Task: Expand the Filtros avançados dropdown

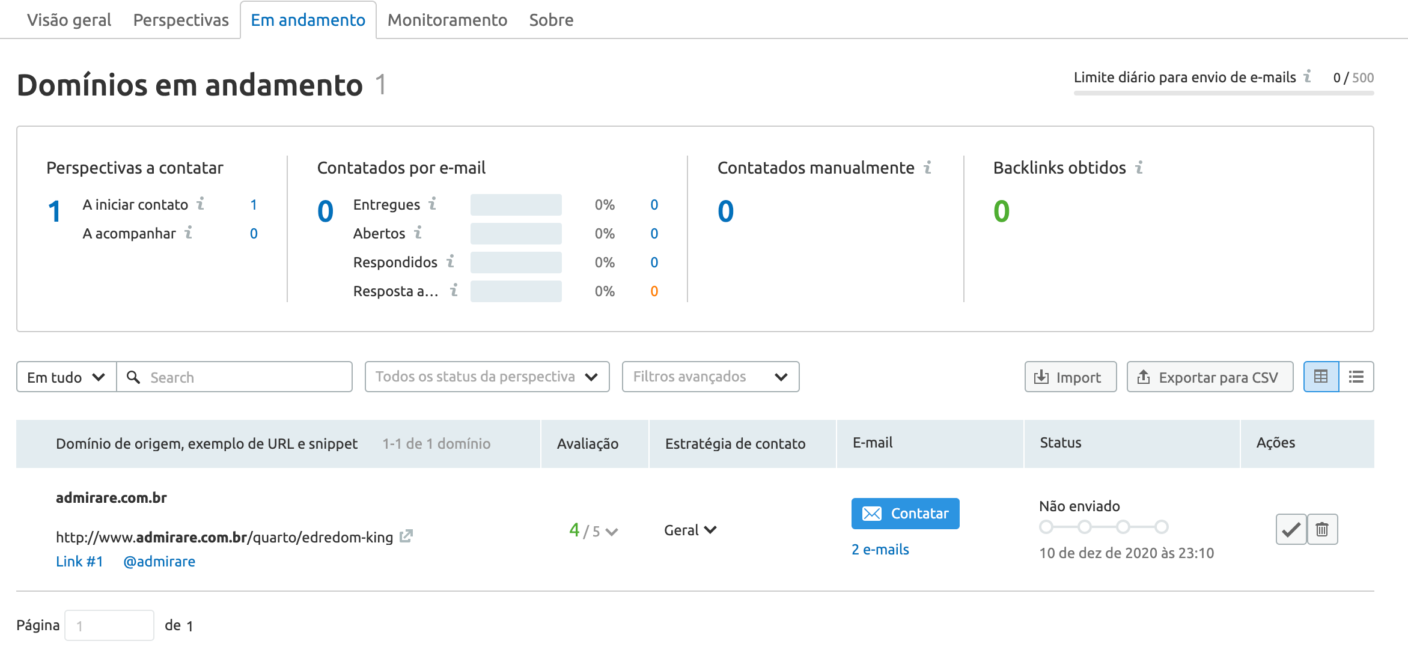Action: pos(710,377)
